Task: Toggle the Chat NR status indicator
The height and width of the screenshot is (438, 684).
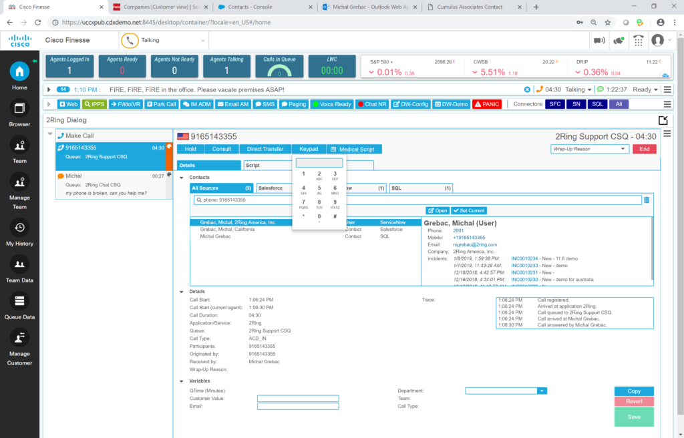Action: pyautogui.click(x=372, y=103)
